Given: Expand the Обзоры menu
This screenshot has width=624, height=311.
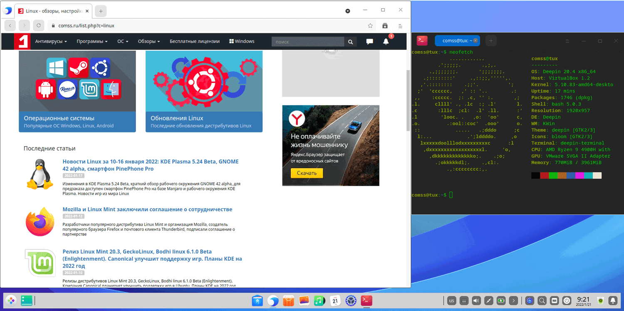Looking at the screenshot, I should point(149,42).
